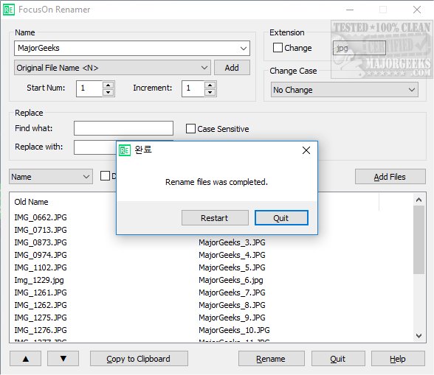Image resolution: width=434 pixels, height=375 pixels.
Task: Enable the extension Change checkbox
Action: 278,48
